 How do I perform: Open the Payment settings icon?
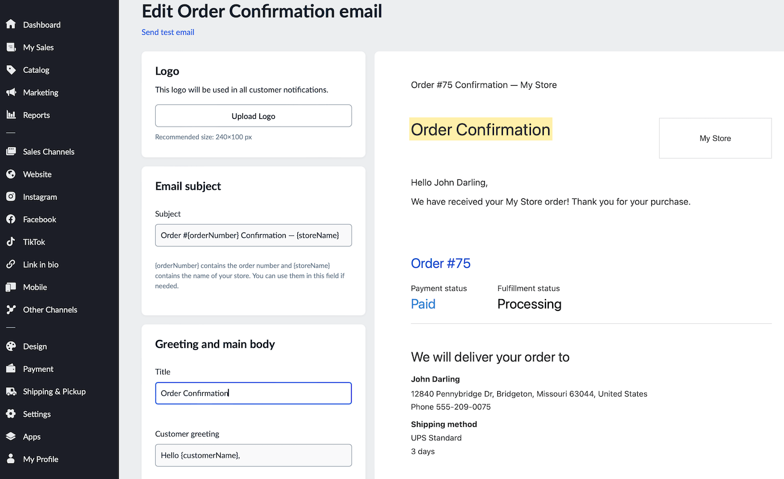[x=11, y=368]
